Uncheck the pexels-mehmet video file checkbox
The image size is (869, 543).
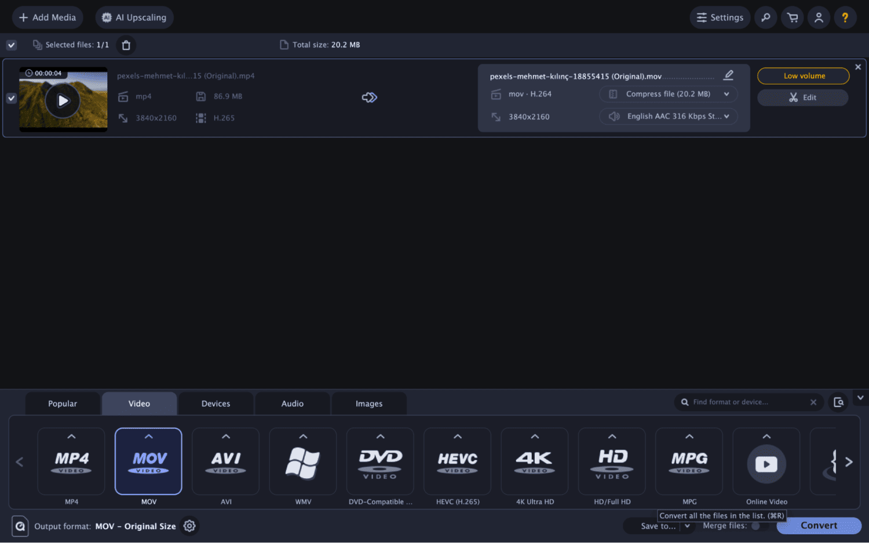(11, 98)
